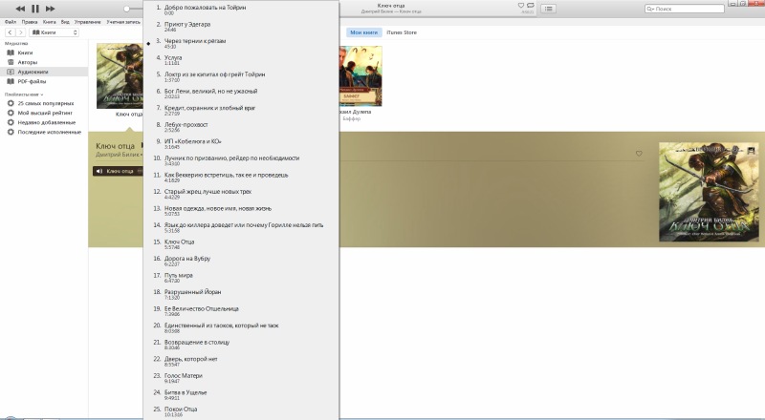This screenshot has height=420, width=765.
Task: Open the Учетная запись menu
Action: coord(121,20)
